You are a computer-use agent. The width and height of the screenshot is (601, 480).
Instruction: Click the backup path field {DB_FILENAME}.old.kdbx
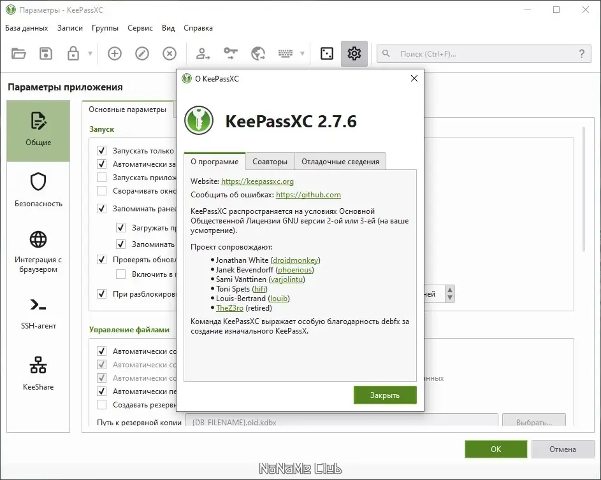(x=342, y=420)
